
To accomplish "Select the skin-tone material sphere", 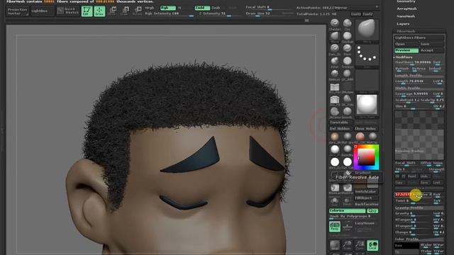I will (x=335, y=137).
